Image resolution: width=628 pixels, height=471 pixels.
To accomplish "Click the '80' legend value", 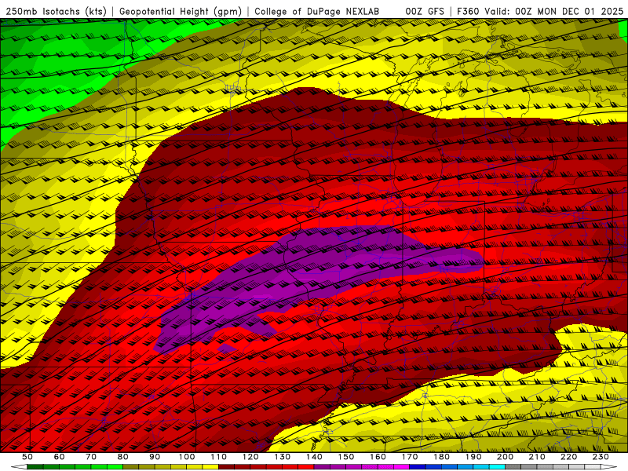I will click(123, 457).
